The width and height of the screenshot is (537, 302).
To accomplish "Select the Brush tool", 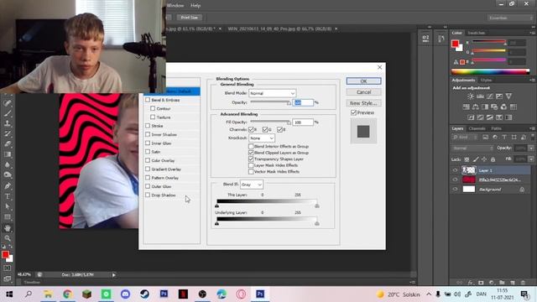I will click(x=8, y=113).
